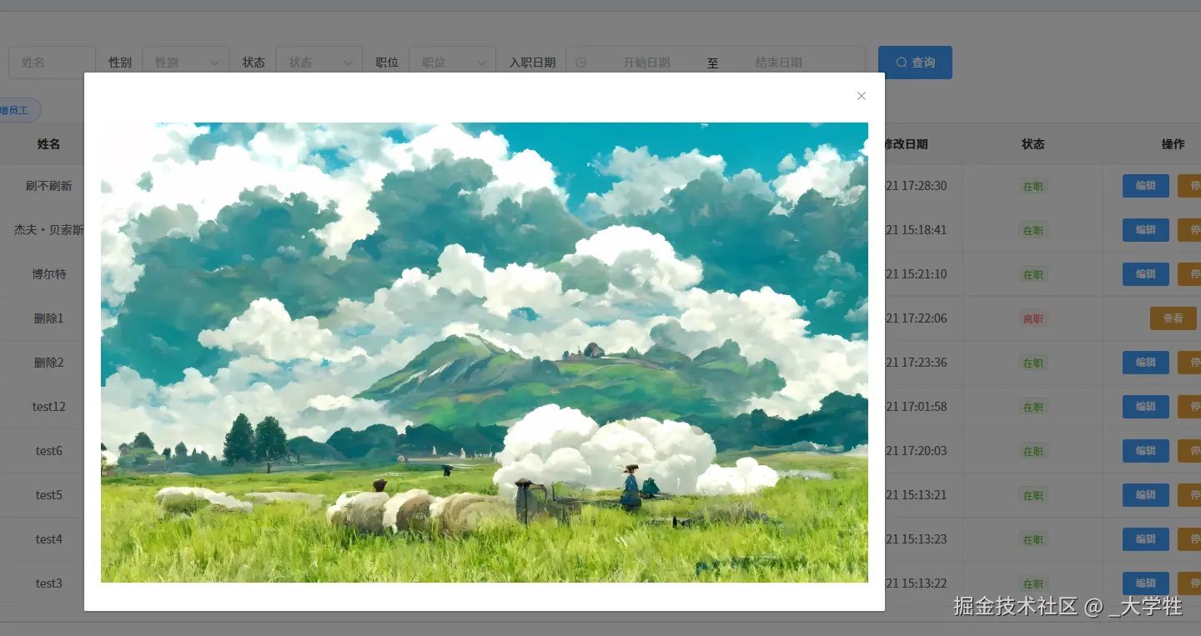Click the timestamp ending 17:20:03

pyautogui.click(x=916, y=451)
